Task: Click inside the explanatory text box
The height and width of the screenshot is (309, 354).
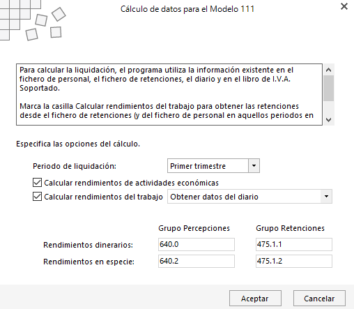Action: point(169,94)
